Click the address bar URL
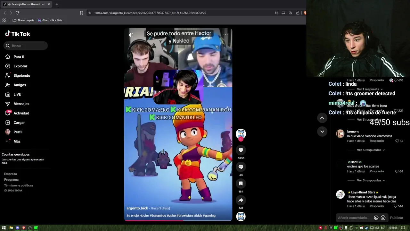 (x=150, y=13)
